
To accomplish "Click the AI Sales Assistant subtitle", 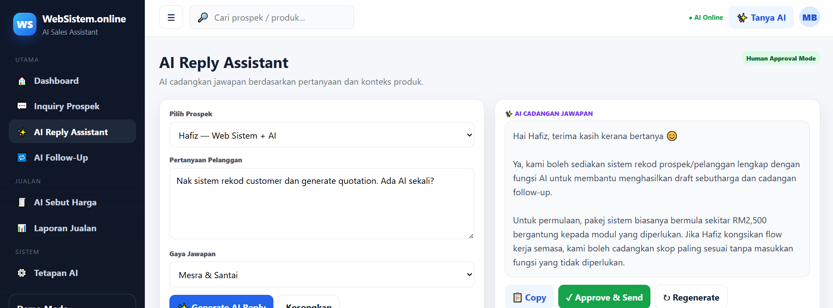I will [x=70, y=32].
